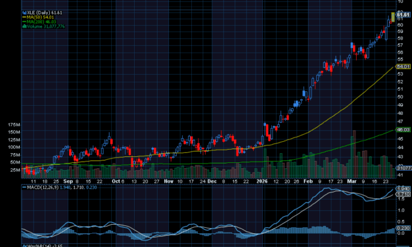Screen dimensions: 412x247
Task: Click the 125M volume axis label
Action: coord(14,140)
